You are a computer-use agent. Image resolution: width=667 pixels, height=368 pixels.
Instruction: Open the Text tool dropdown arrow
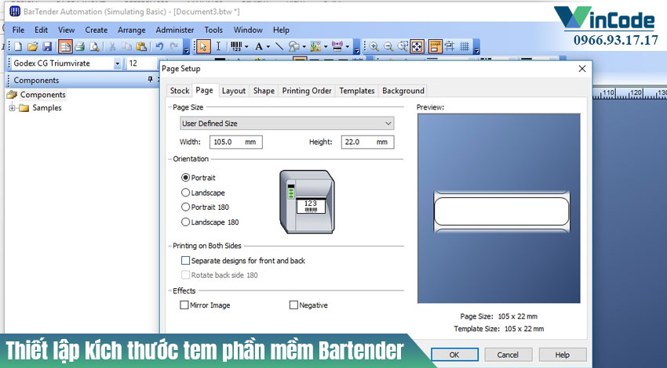(268, 47)
